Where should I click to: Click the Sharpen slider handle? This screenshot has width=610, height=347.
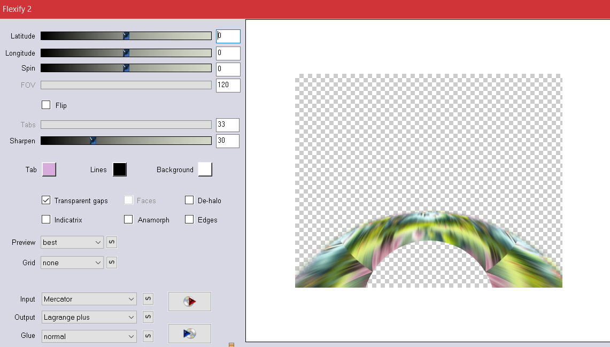pyautogui.click(x=92, y=141)
